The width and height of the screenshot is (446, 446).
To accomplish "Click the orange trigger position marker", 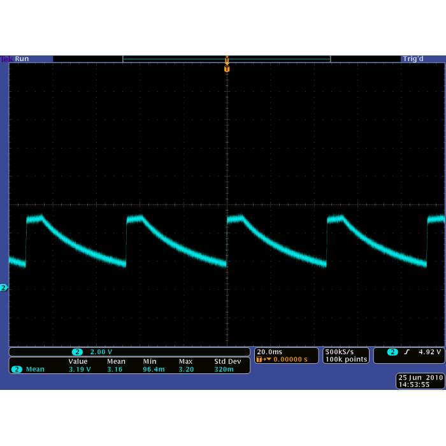I will (x=227, y=68).
